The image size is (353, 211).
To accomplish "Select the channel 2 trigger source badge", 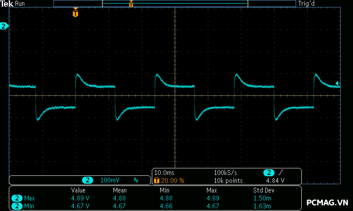I will [268, 173].
